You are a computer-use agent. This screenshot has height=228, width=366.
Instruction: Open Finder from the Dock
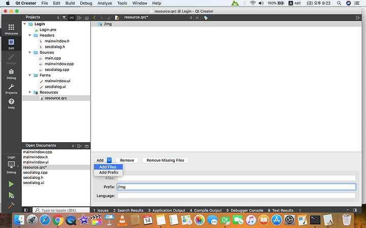pos(19,219)
